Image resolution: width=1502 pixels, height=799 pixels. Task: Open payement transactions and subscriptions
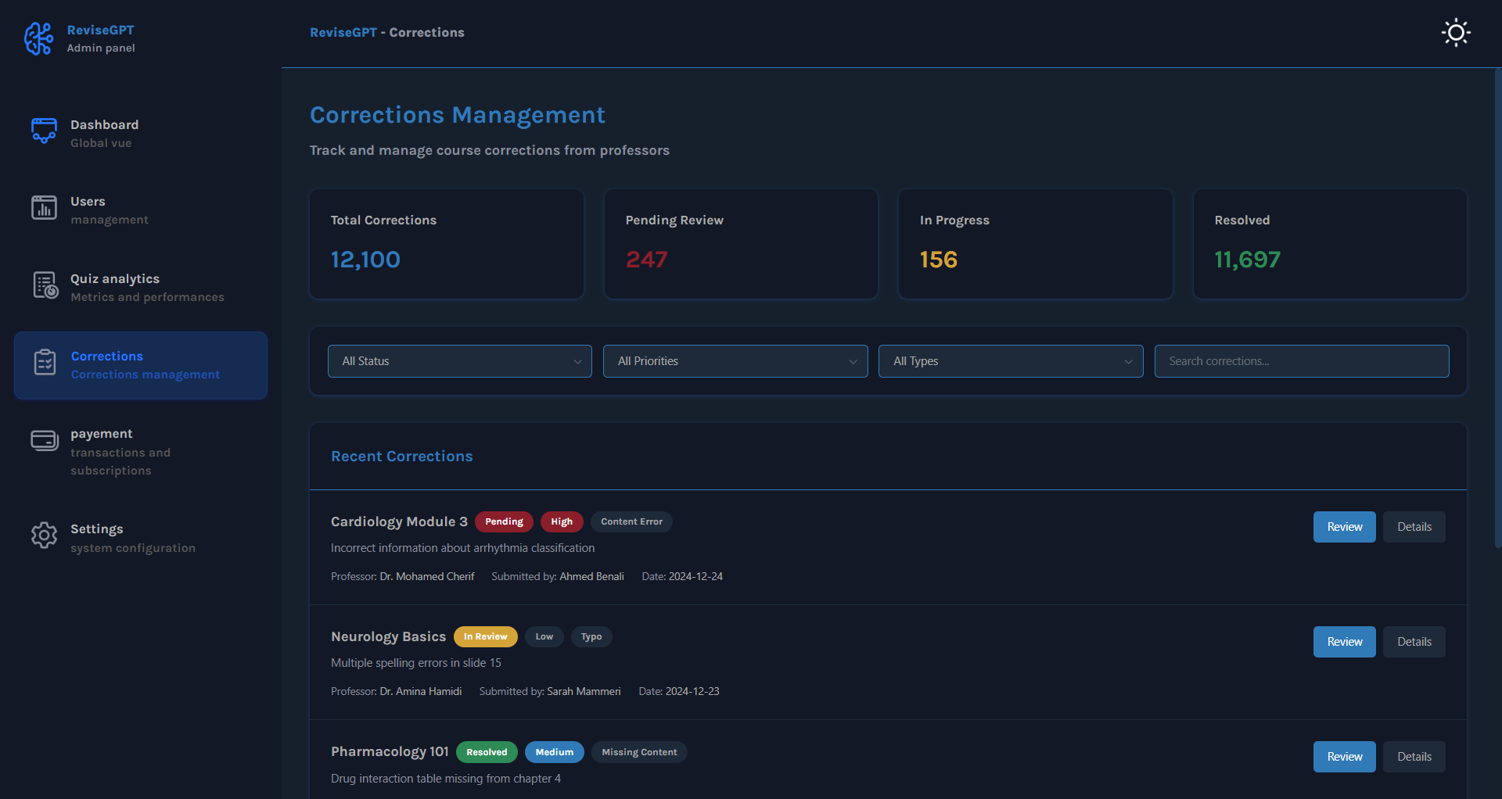click(x=141, y=452)
